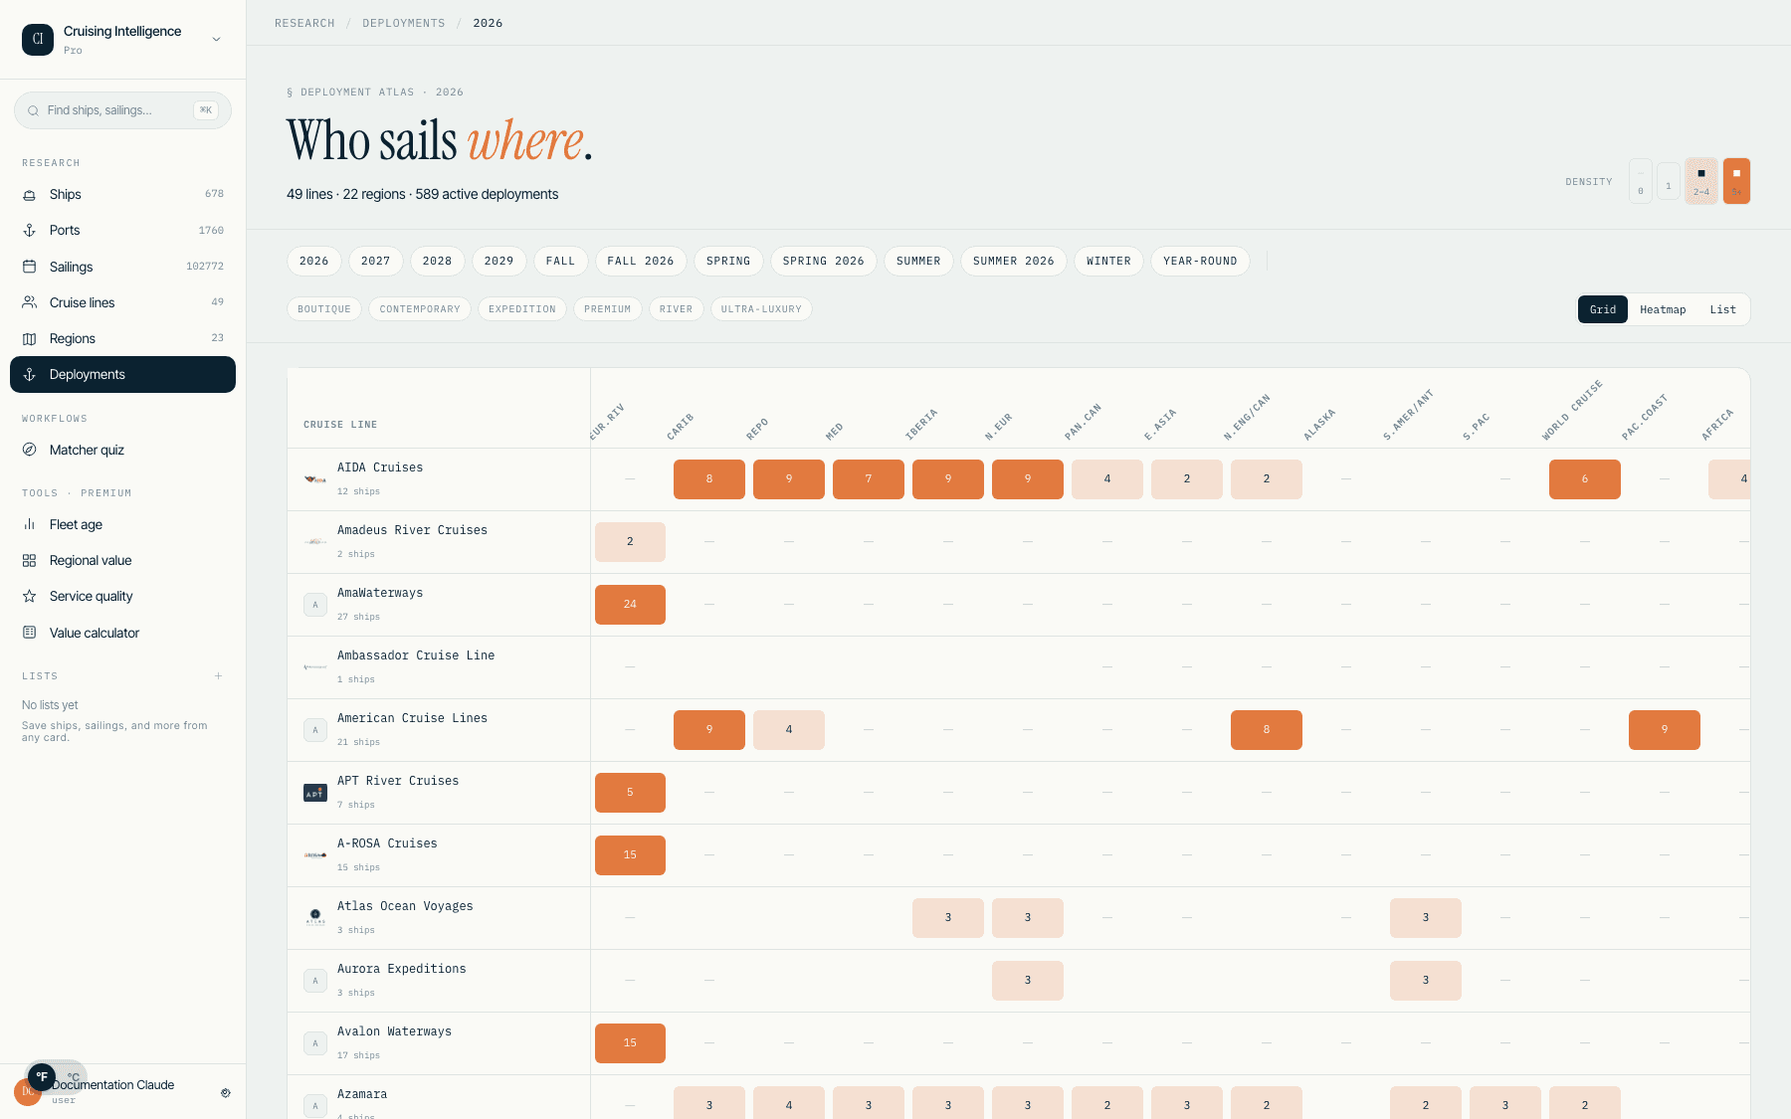Focus the Find ships, sailings search field
Screen dimensions: 1791x1119
122,110
